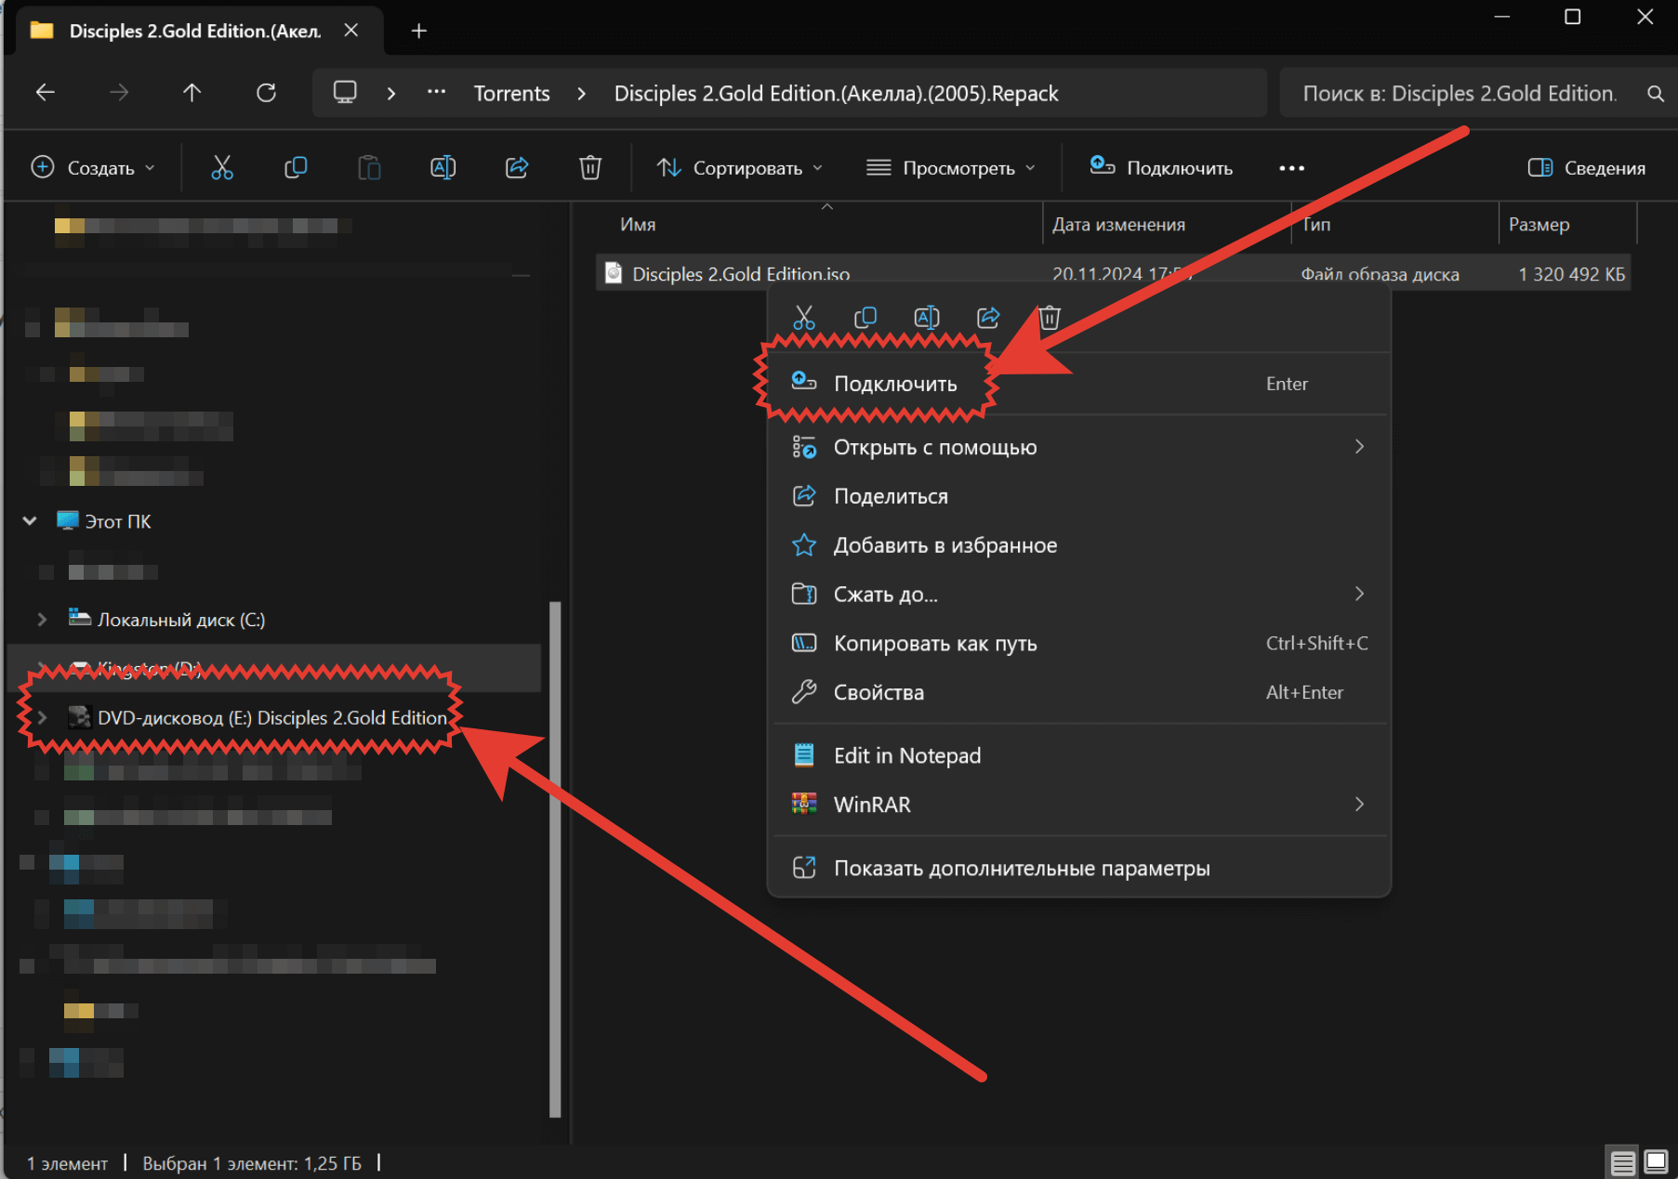
Task: Switch to large icons view in status bar
Action: tap(1656, 1162)
